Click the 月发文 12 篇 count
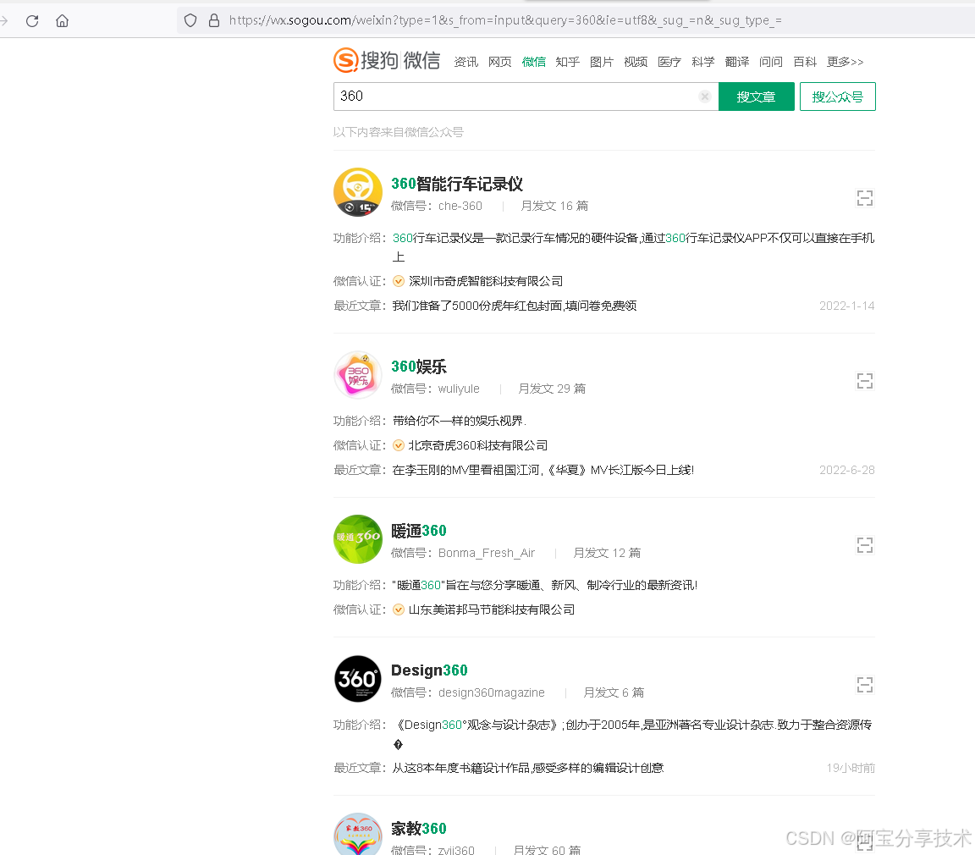 coord(606,553)
